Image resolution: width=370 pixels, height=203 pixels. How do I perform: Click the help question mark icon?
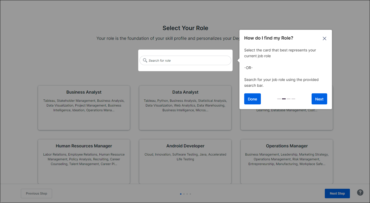[x=360, y=192]
